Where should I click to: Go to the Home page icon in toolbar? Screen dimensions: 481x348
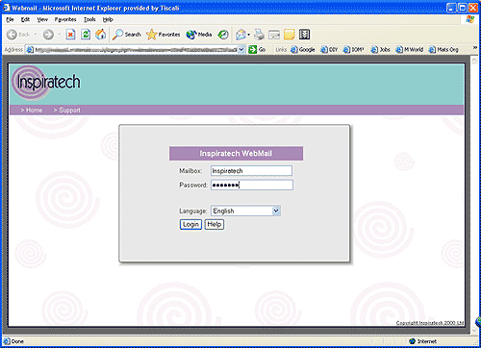pyautogui.click(x=101, y=35)
